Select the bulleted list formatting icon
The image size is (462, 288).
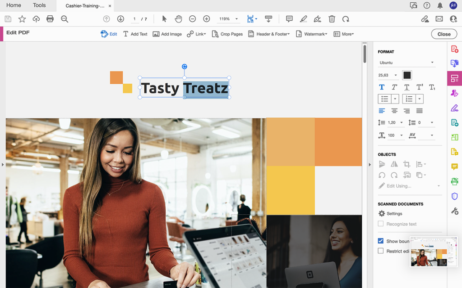click(x=385, y=99)
